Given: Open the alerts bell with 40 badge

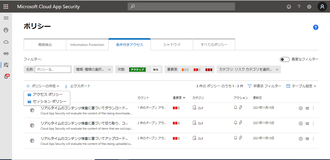Looking at the screenshot, I should 6,77.
